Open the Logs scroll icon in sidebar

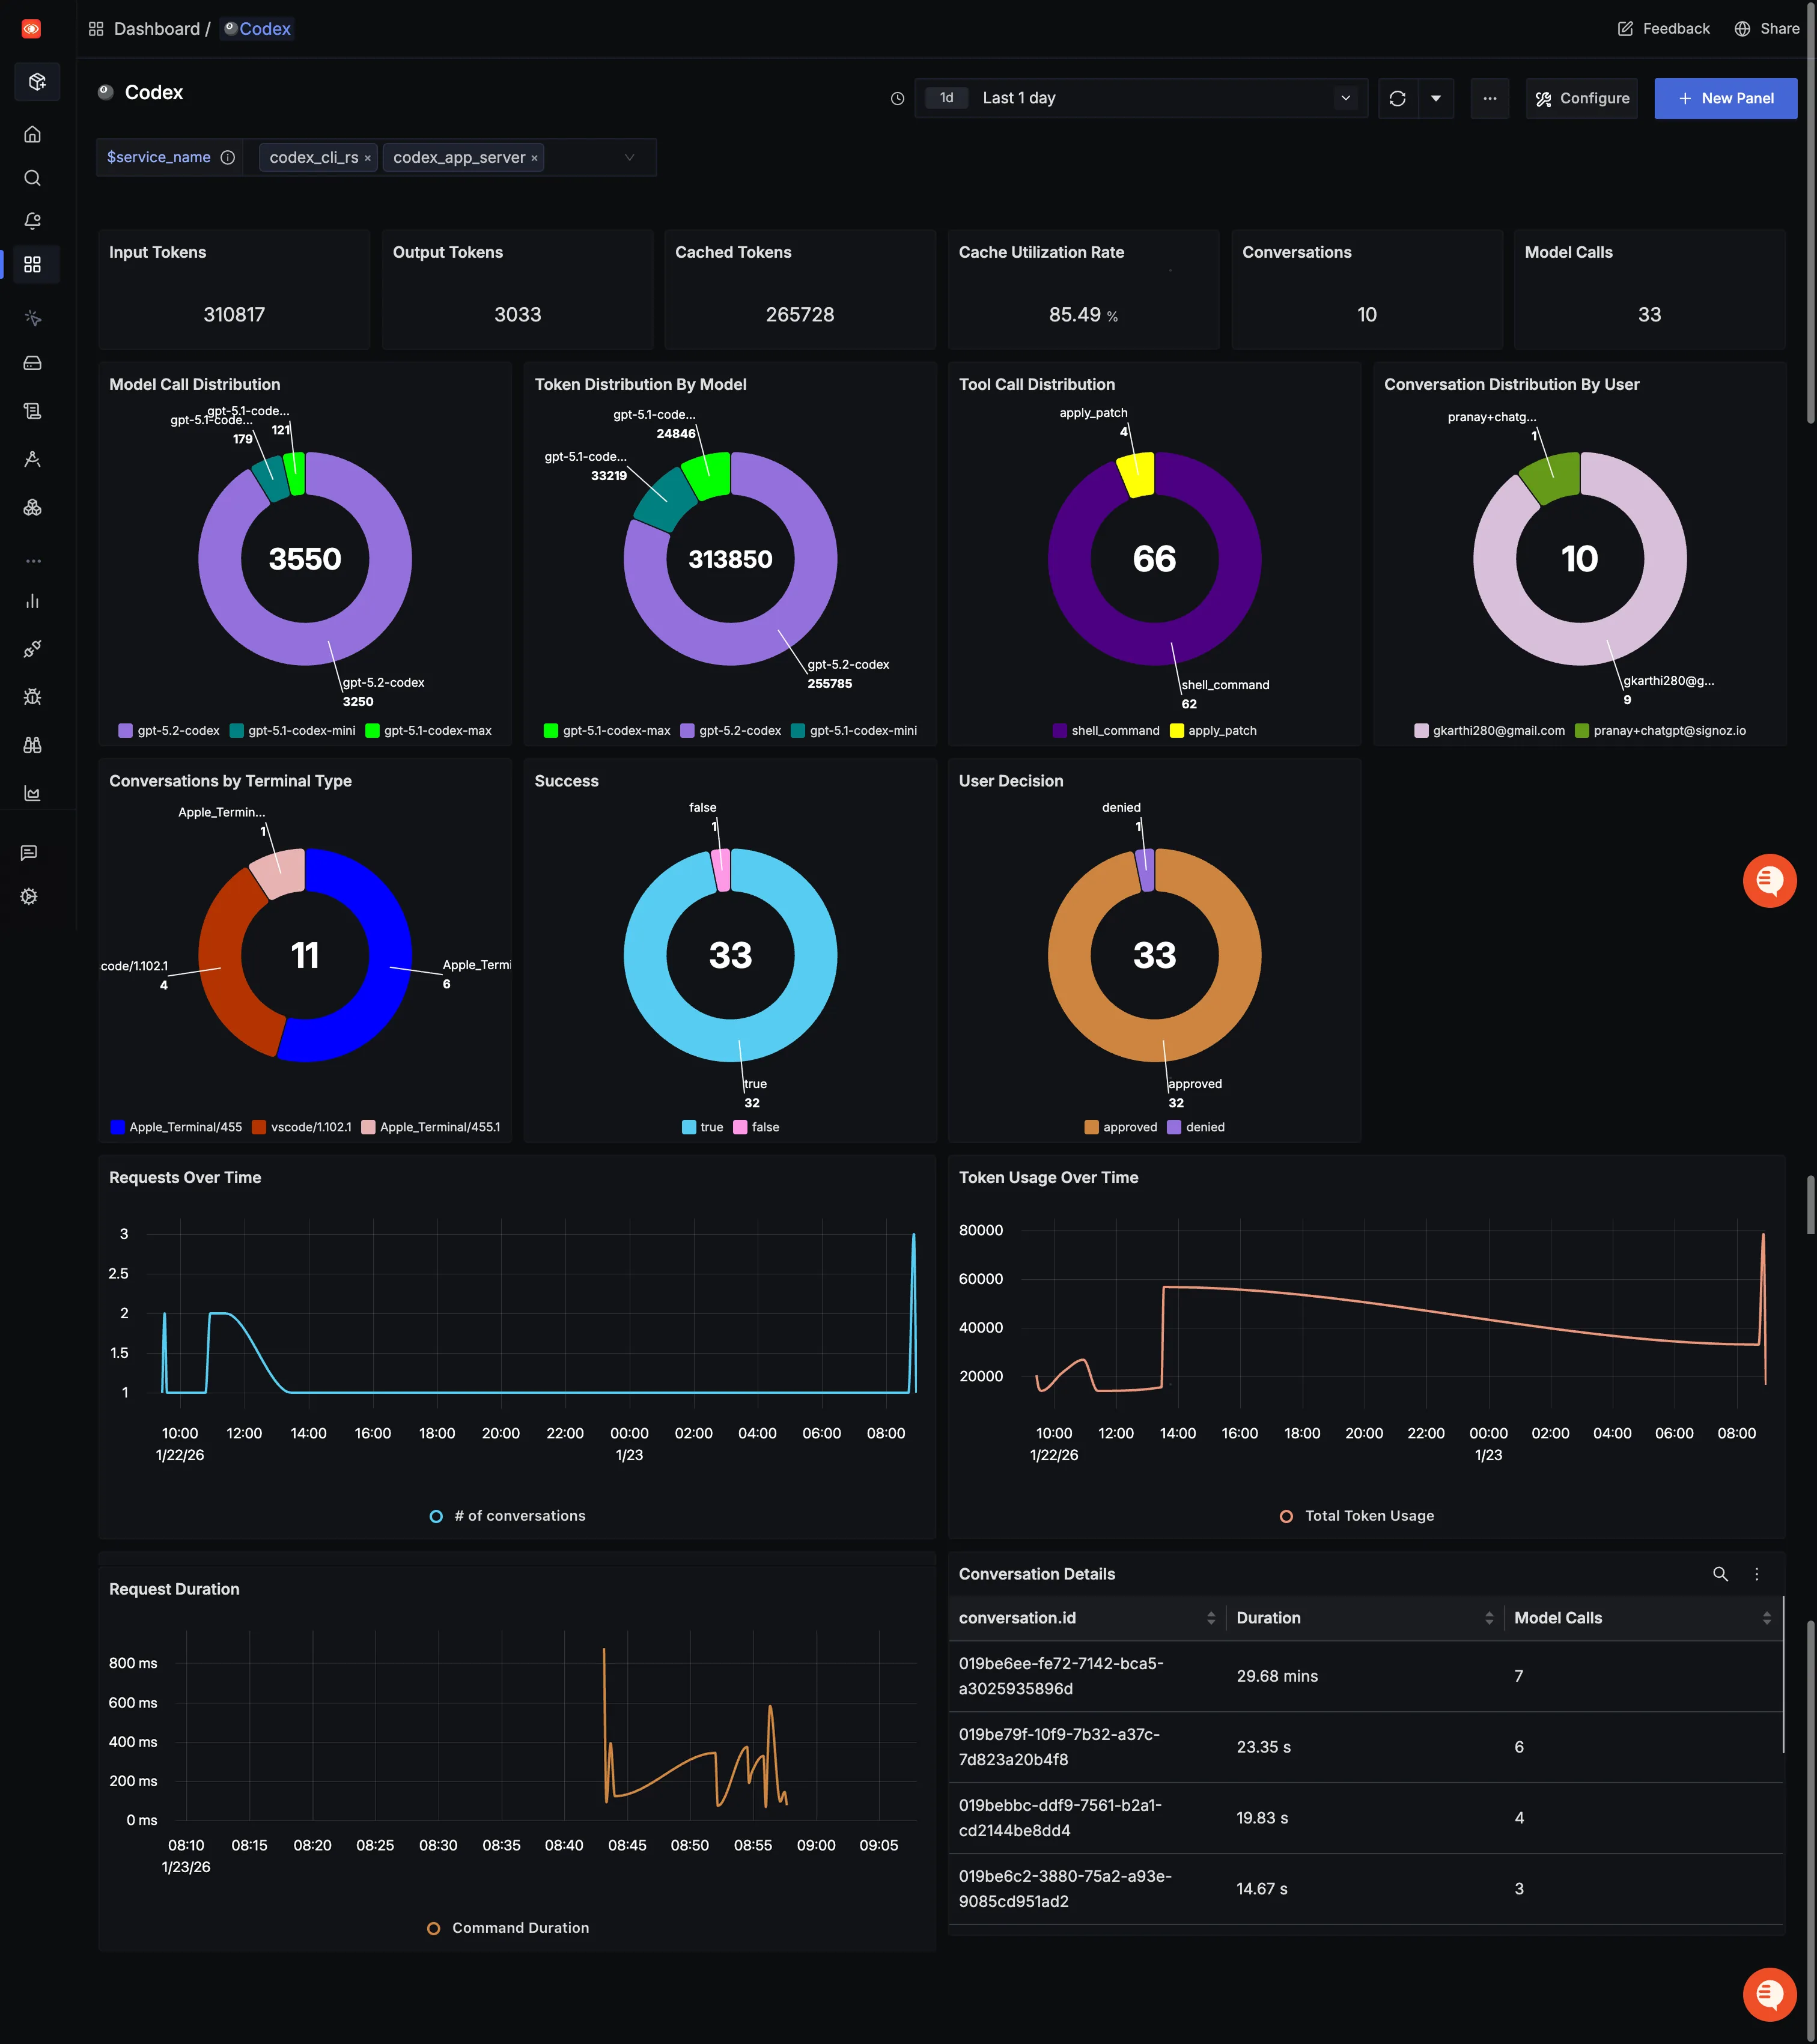tap(32, 411)
